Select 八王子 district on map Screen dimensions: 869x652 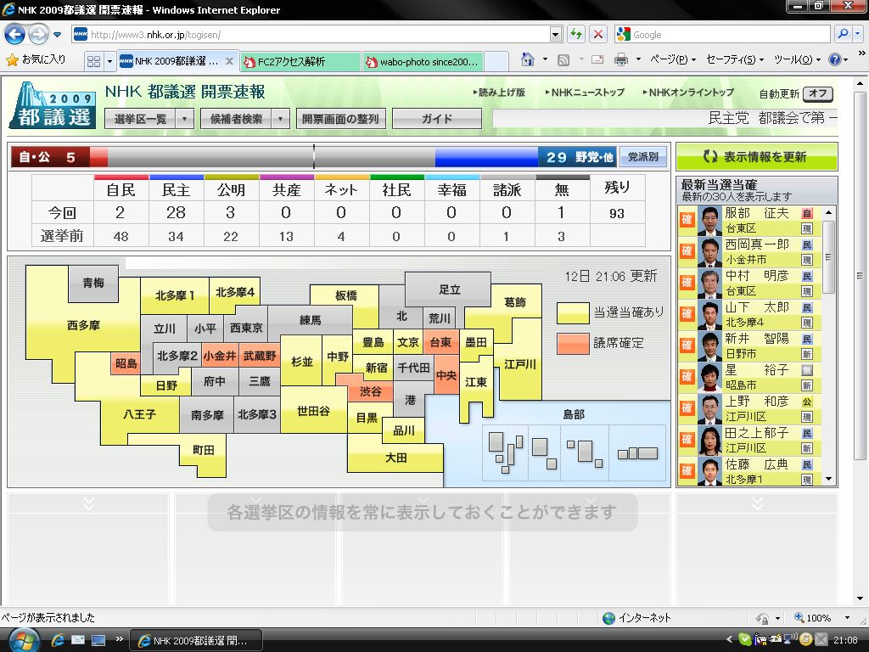coord(140,414)
